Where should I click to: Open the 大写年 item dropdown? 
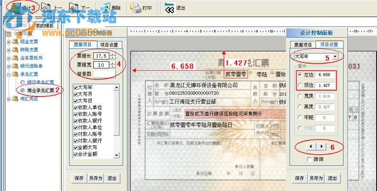pyautogui.click(x=336, y=57)
